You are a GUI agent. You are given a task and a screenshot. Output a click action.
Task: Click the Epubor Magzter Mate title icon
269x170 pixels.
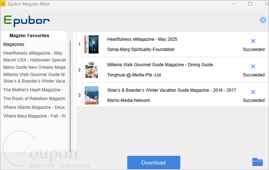3,4
